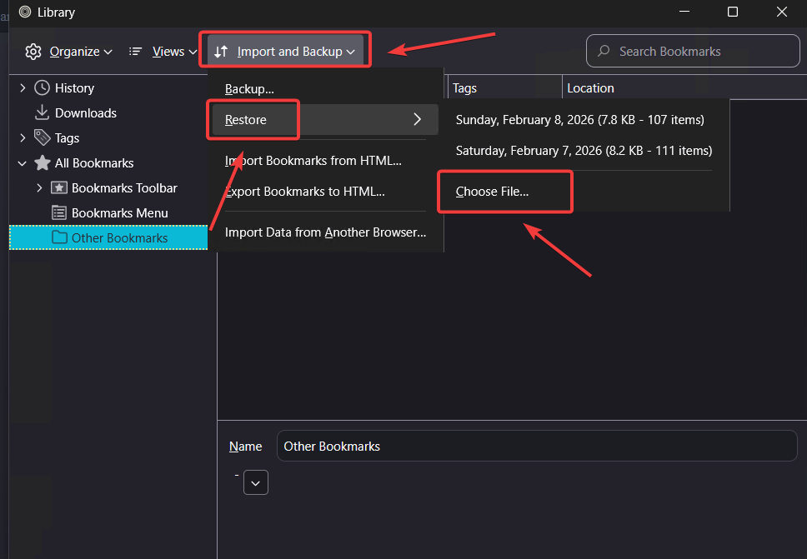Click the Organize gear icon
The height and width of the screenshot is (559, 807).
click(33, 51)
